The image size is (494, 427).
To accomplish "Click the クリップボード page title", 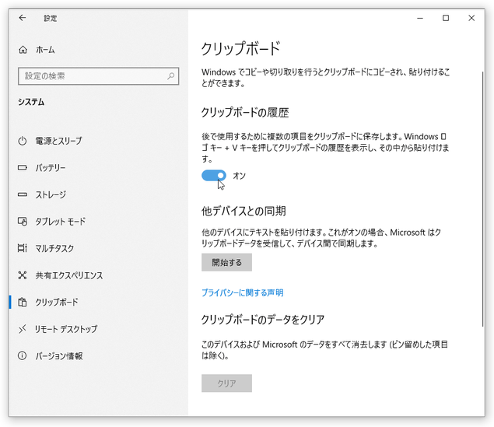I will pos(240,49).
